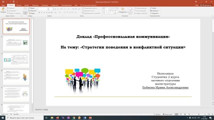Open Заливка фигуры (Shape Fill)
This screenshot has width=214, height=120.
pyautogui.click(x=141, y=8)
